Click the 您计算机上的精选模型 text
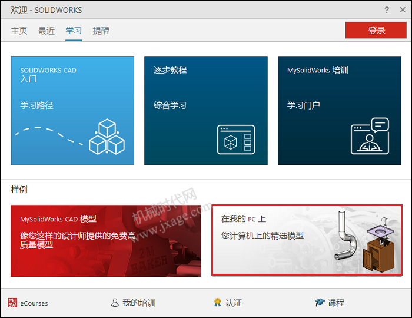Screen dimensions: 412x318 (x=263, y=236)
